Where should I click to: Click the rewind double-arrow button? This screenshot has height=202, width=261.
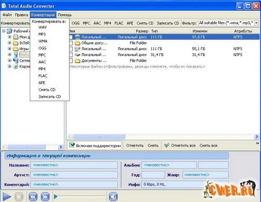pyautogui.click(x=33, y=197)
